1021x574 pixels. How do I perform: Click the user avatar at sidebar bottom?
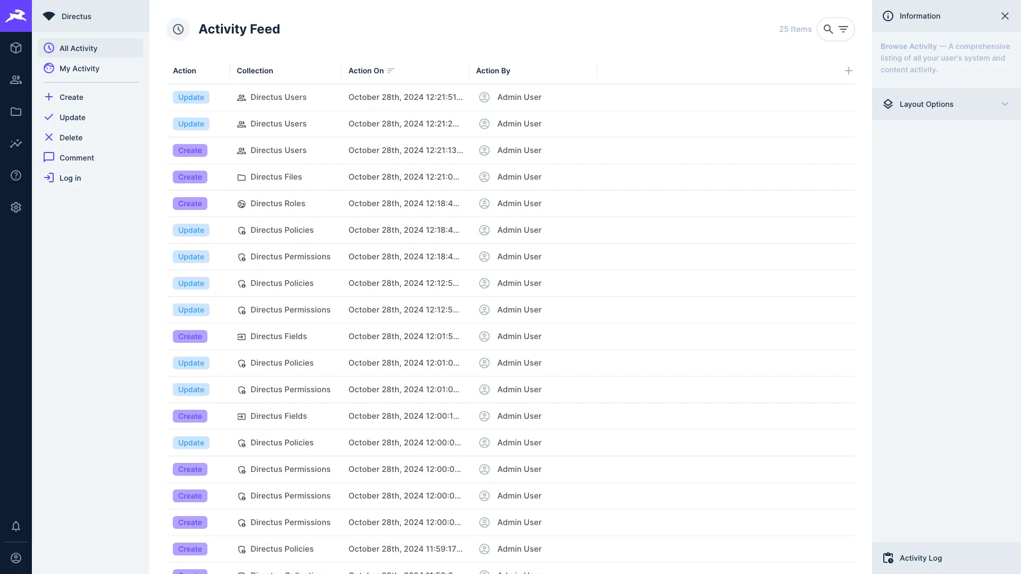16,558
